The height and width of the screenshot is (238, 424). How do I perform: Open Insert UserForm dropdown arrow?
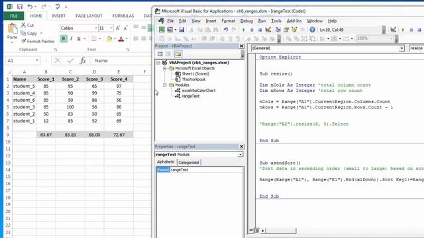[x=175, y=30]
